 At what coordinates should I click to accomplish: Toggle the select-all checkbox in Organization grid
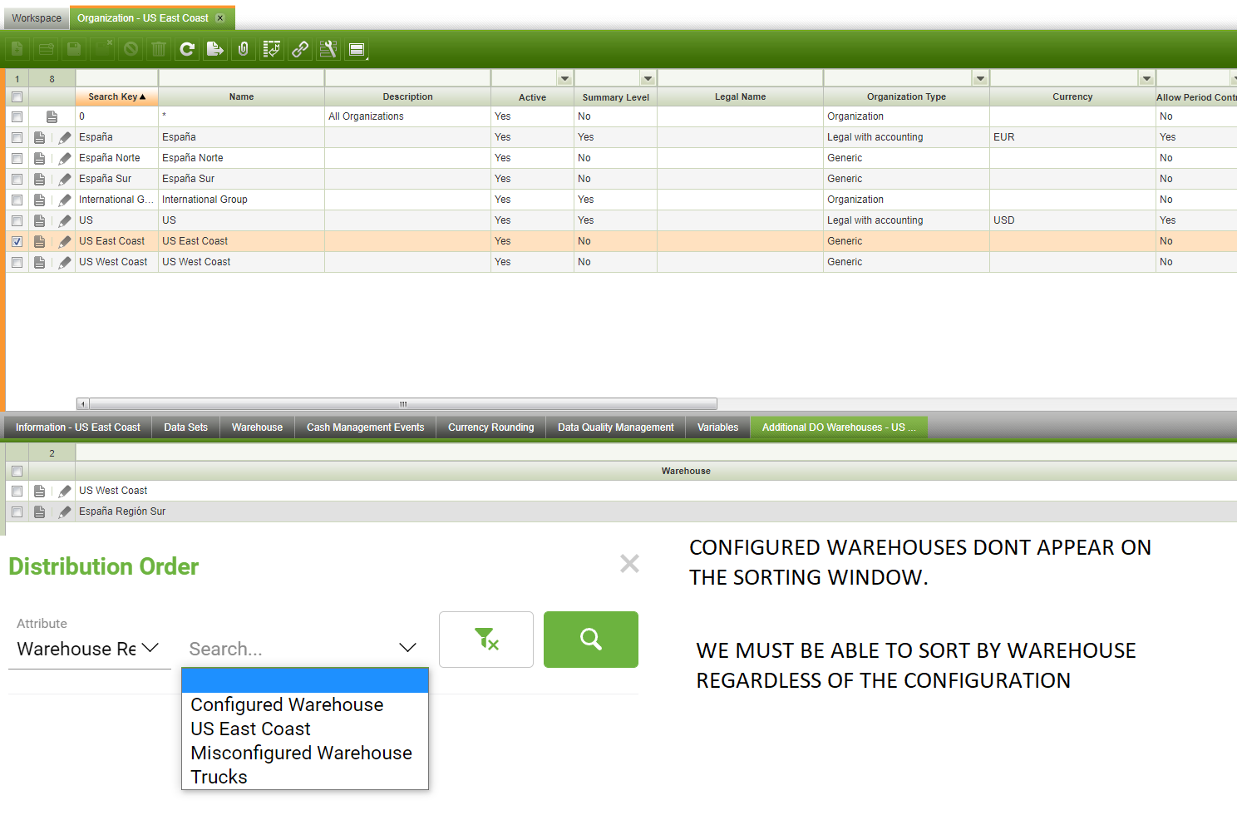point(17,96)
